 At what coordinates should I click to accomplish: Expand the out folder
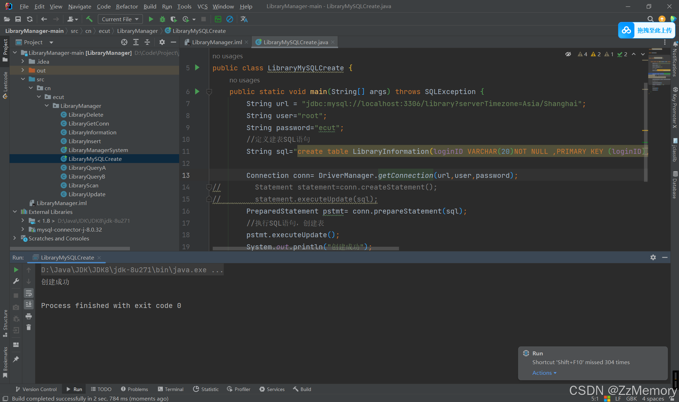tap(23, 70)
